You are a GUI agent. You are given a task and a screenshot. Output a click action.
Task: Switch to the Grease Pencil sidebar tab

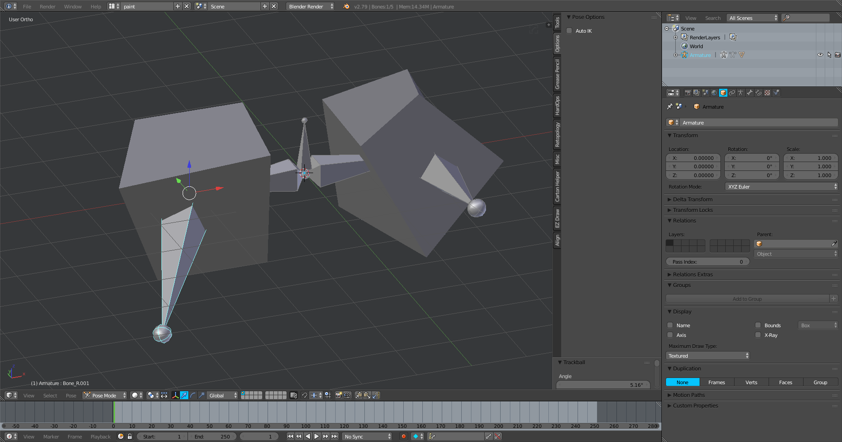point(557,74)
